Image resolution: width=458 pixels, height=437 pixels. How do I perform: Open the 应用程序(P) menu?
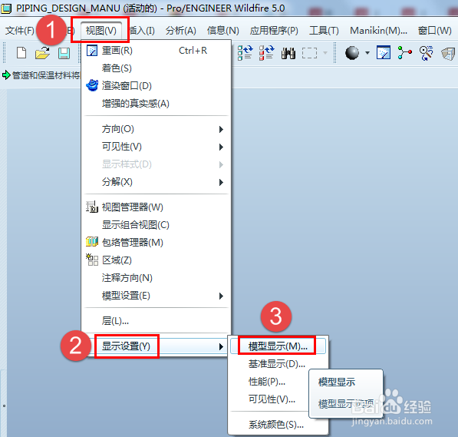[274, 31]
